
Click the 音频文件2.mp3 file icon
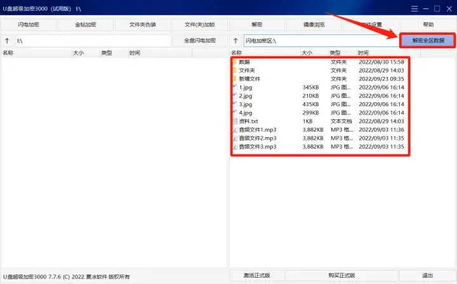(235, 138)
